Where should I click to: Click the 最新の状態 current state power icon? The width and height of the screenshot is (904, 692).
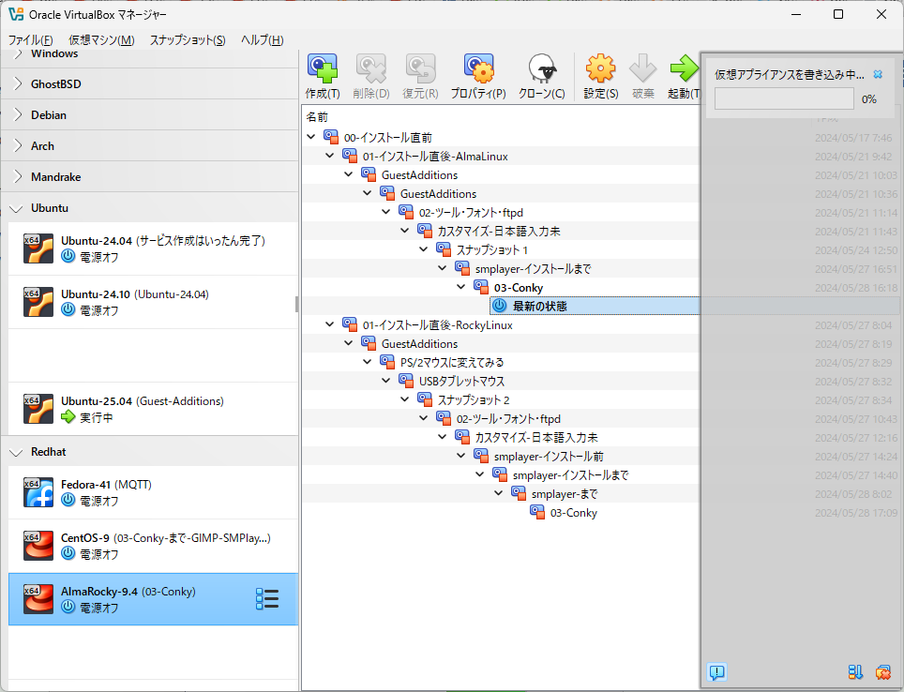coord(500,306)
